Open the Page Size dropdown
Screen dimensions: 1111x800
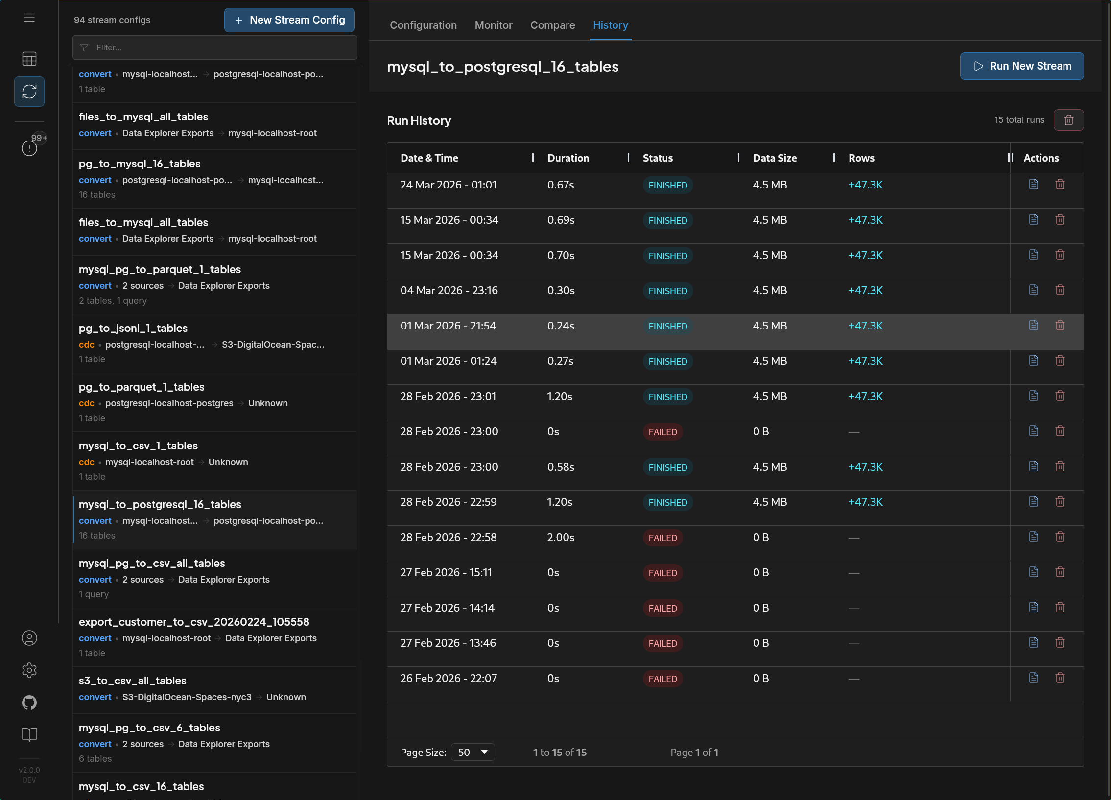point(472,752)
